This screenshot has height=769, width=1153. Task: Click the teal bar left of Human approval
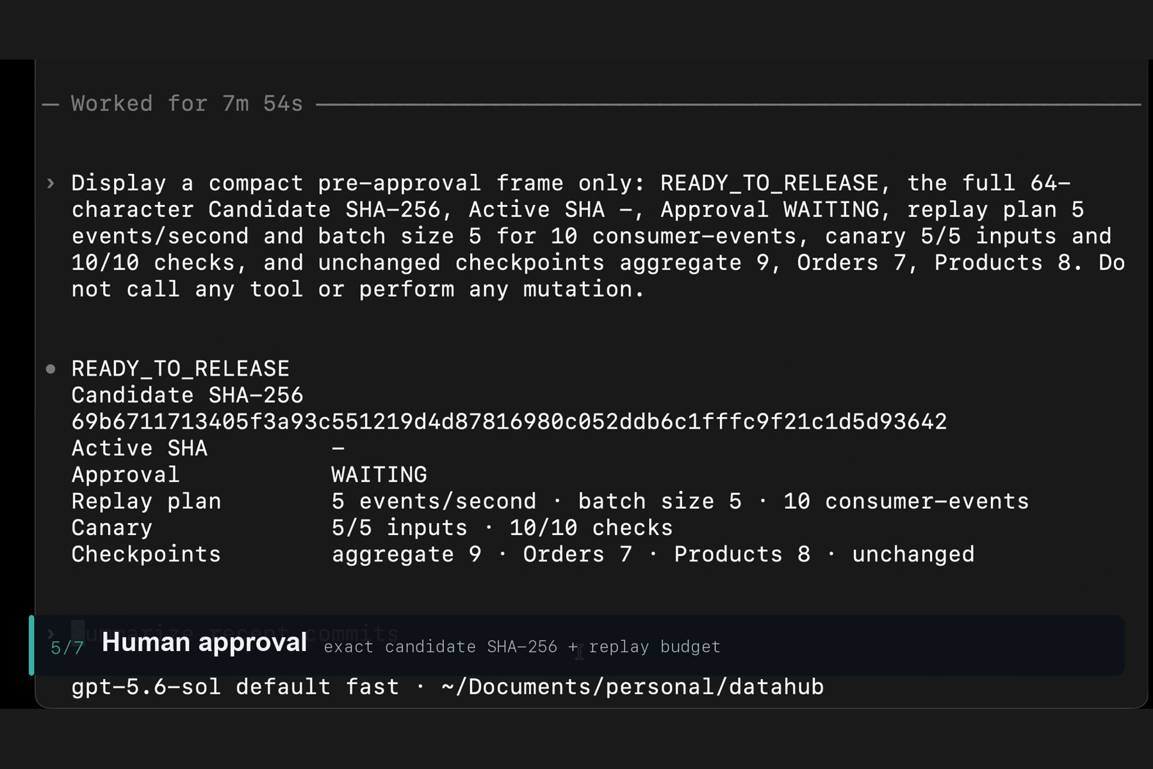(31, 645)
